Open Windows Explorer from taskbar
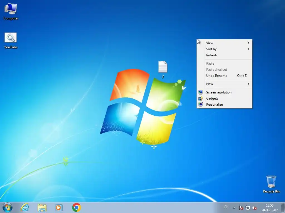This screenshot has width=285, height=213. coord(42,207)
